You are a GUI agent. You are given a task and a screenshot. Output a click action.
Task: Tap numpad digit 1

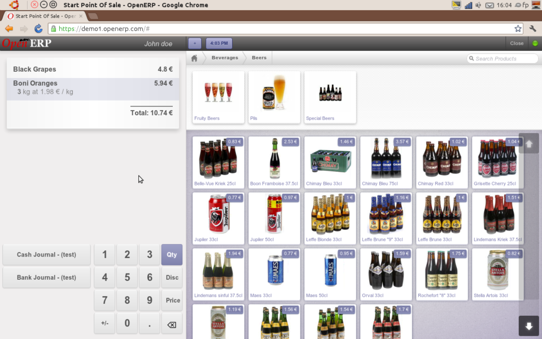[105, 255]
